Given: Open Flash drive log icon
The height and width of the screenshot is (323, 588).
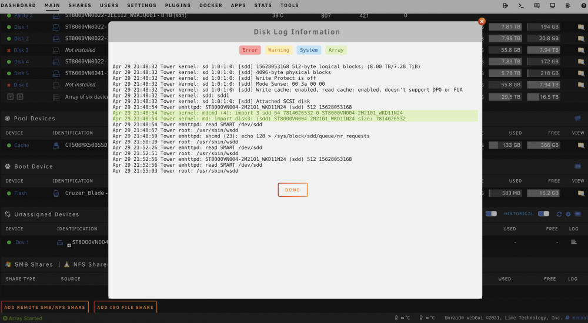Looking at the screenshot, I should pos(56,193).
